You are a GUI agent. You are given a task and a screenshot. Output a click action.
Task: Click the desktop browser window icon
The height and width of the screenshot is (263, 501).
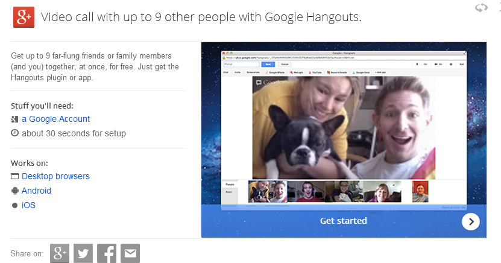click(x=14, y=176)
